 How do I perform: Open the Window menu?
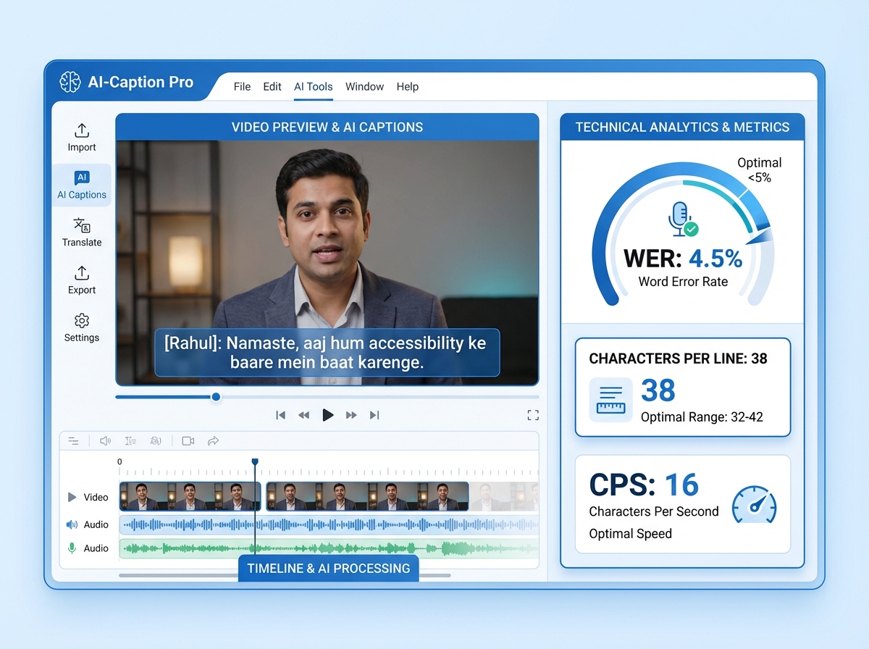coord(364,86)
